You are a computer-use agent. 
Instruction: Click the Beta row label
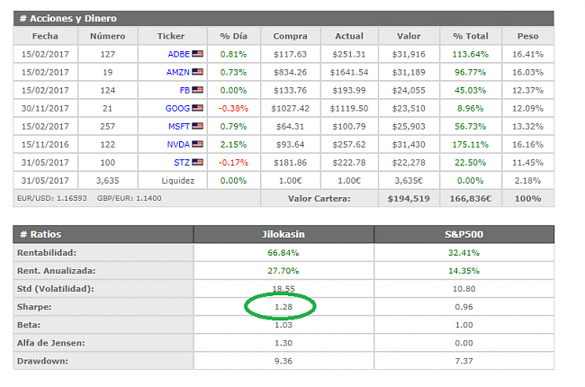29,325
